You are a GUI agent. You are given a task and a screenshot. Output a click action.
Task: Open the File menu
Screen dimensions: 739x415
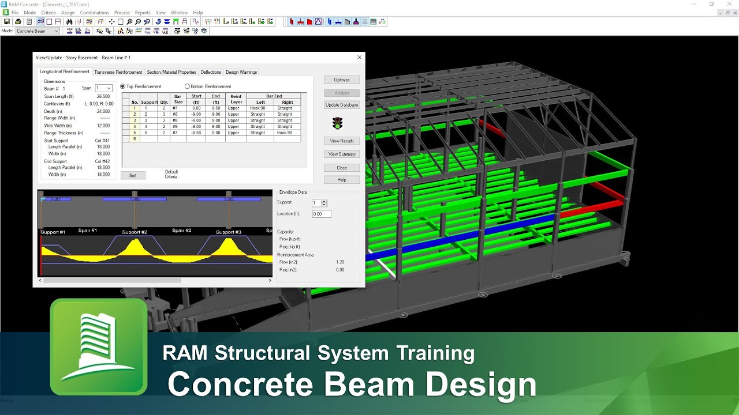[x=15, y=13]
